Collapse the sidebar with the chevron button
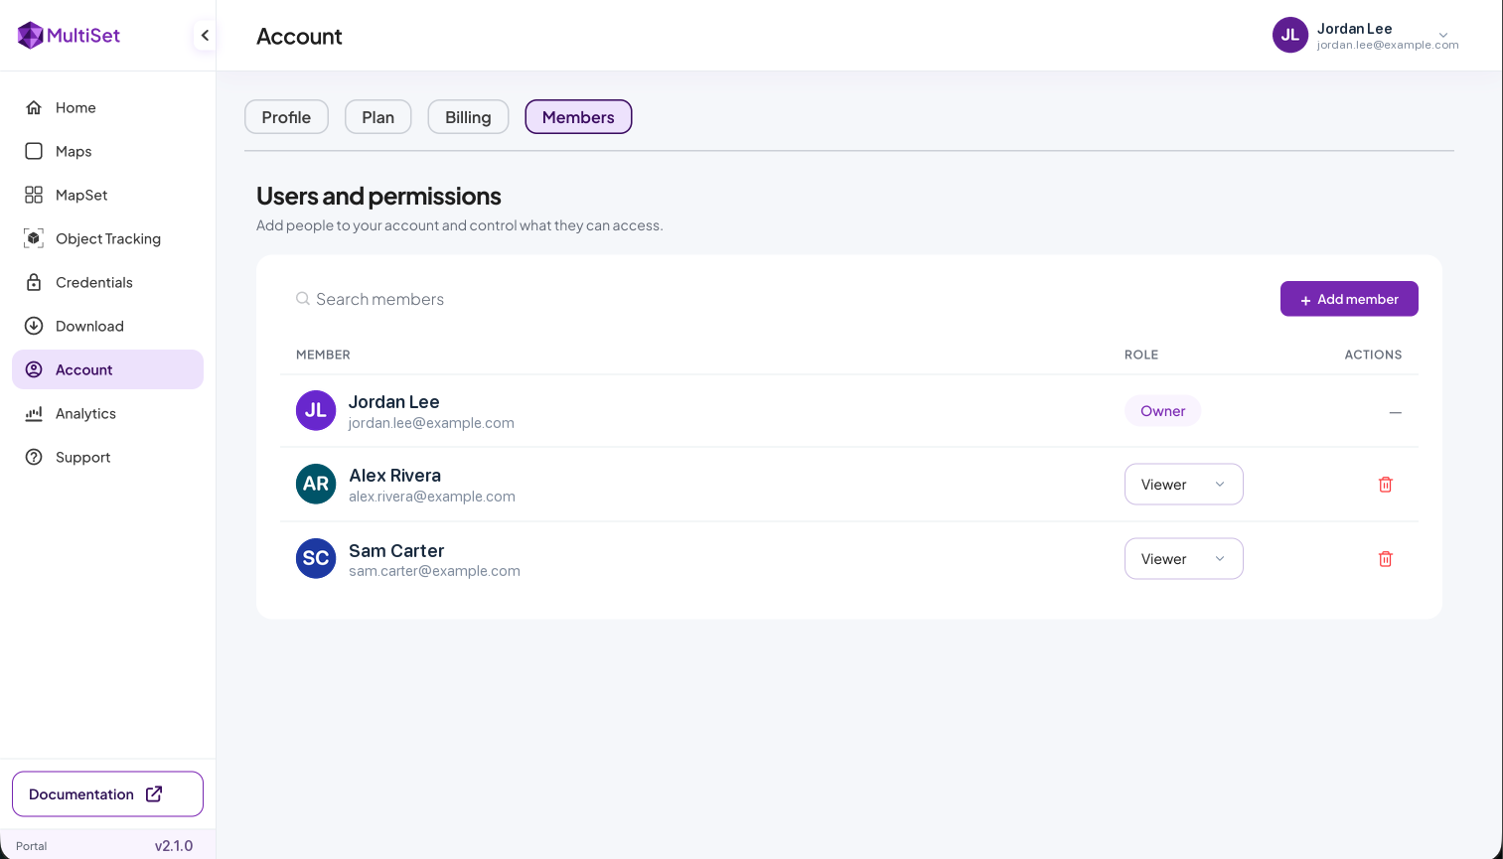Image resolution: width=1503 pixels, height=859 pixels. click(205, 36)
